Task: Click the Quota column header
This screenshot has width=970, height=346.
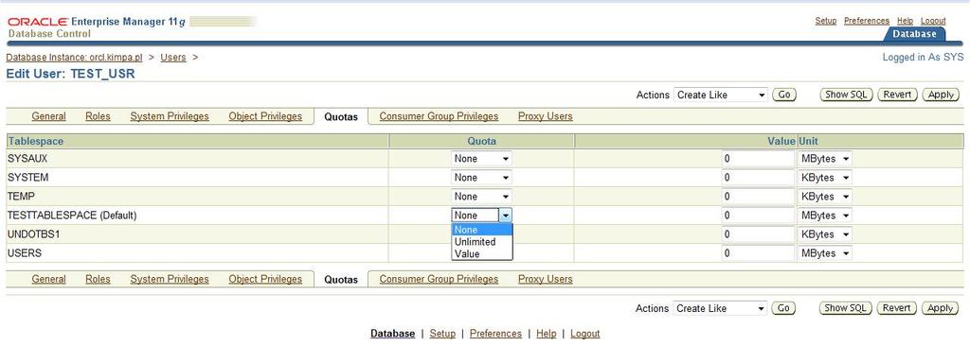Action: 481,142
